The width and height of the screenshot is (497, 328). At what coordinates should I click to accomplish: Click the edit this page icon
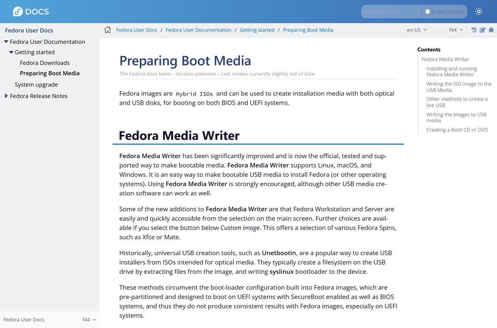(483, 30)
